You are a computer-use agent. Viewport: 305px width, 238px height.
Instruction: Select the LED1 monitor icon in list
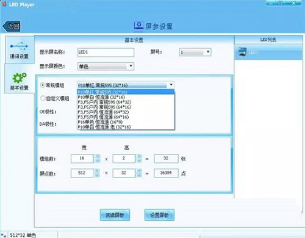tap(242, 52)
